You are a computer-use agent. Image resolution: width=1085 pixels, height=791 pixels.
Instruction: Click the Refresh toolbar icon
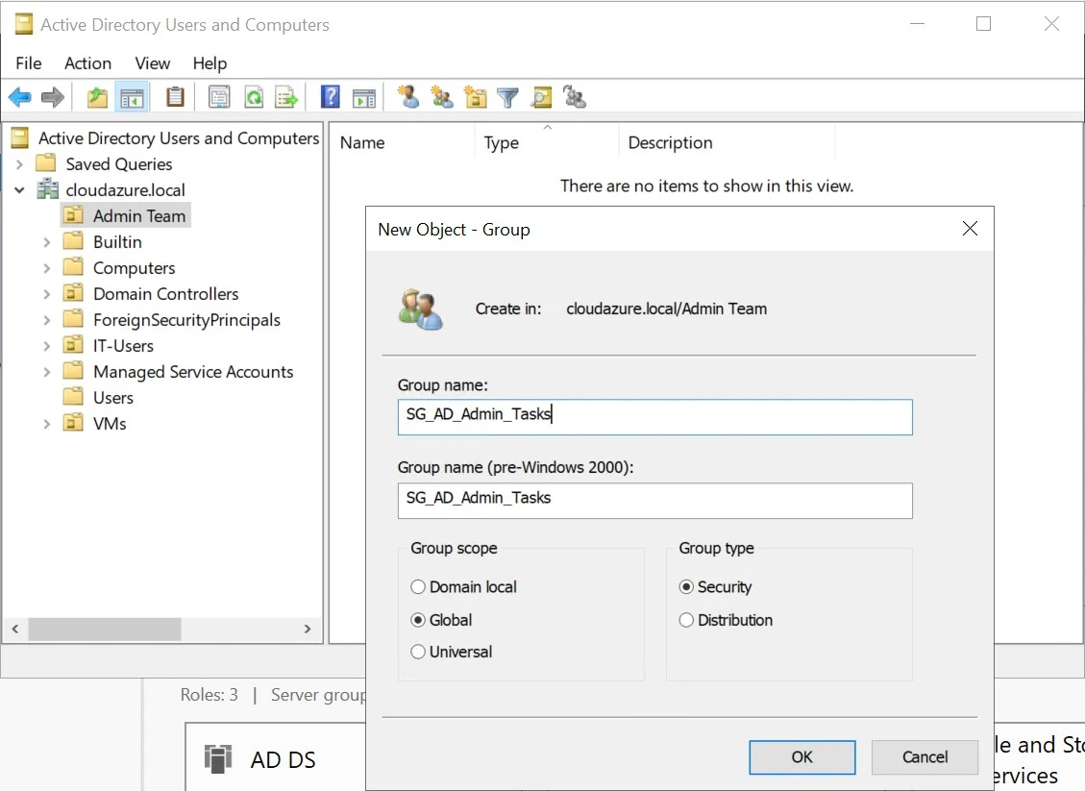point(254,98)
